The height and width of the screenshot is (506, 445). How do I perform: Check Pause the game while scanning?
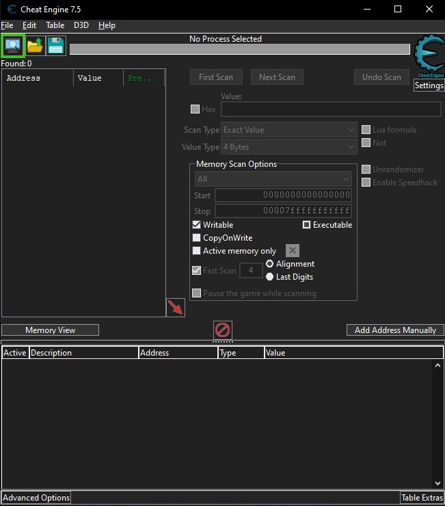[x=196, y=293]
